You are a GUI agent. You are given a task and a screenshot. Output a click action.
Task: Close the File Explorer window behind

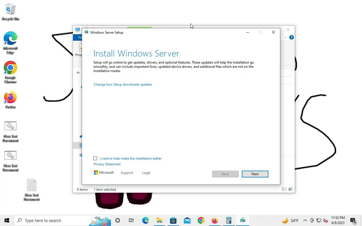tap(288, 30)
